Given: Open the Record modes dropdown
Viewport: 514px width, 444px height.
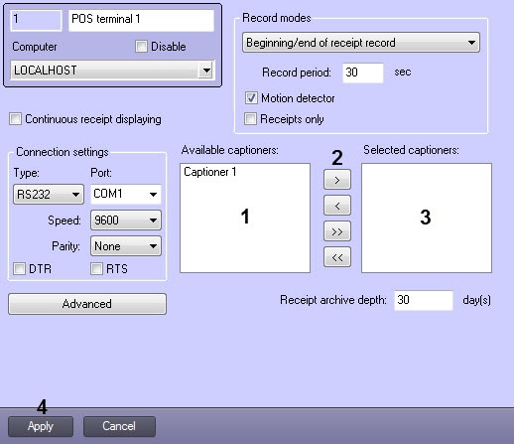Looking at the screenshot, I should [361, 43].
